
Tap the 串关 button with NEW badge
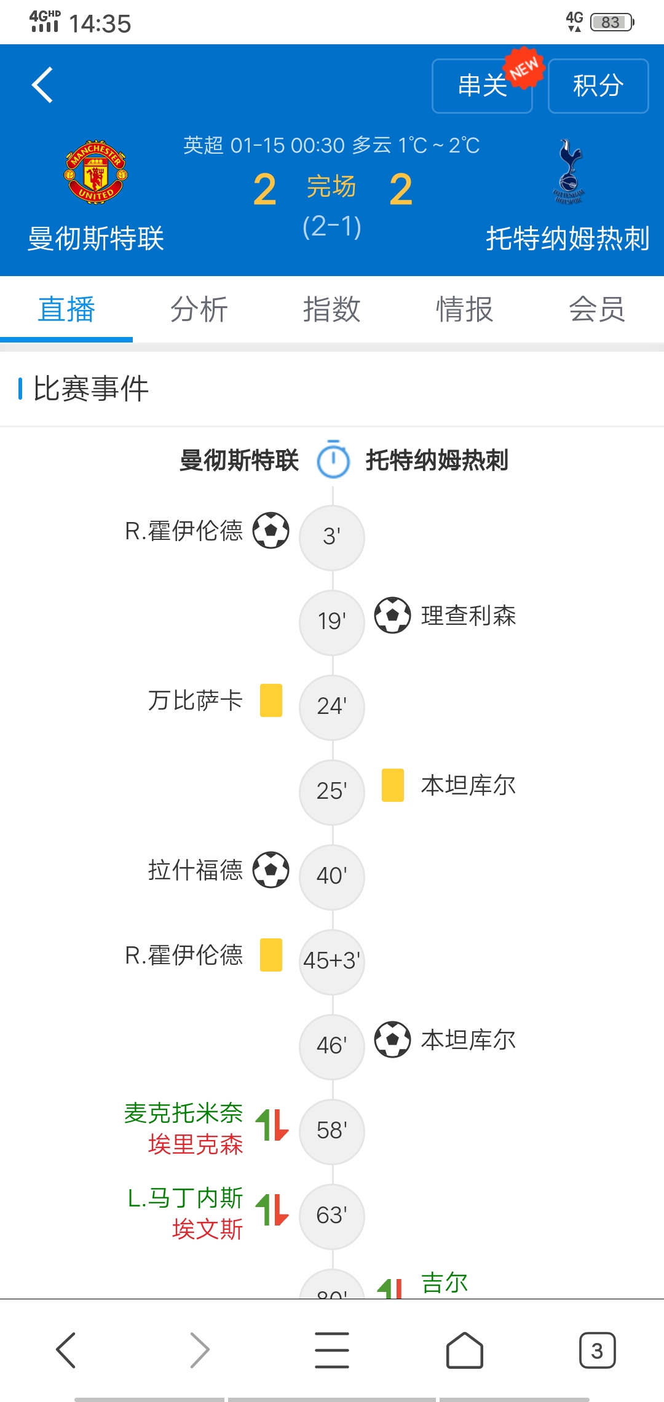[483, 86]
